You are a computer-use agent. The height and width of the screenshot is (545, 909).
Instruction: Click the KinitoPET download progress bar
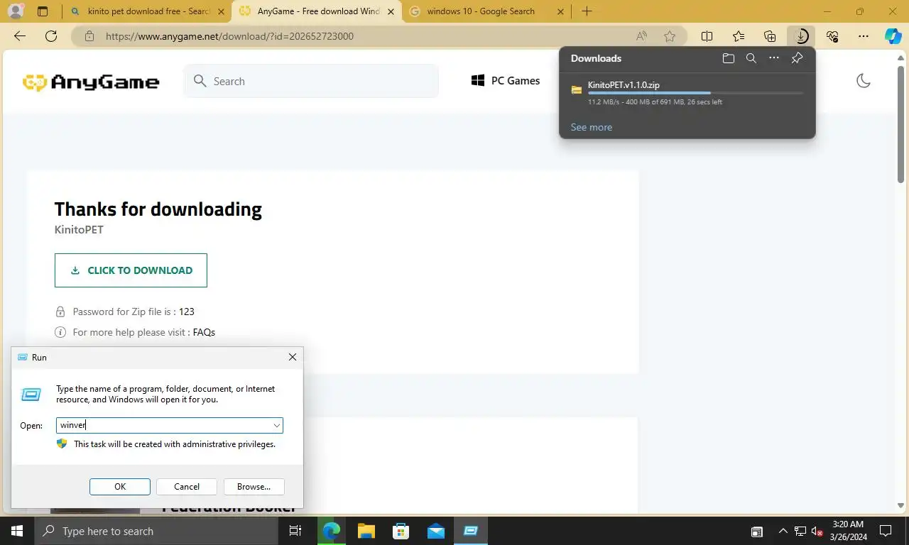point(695,93)
